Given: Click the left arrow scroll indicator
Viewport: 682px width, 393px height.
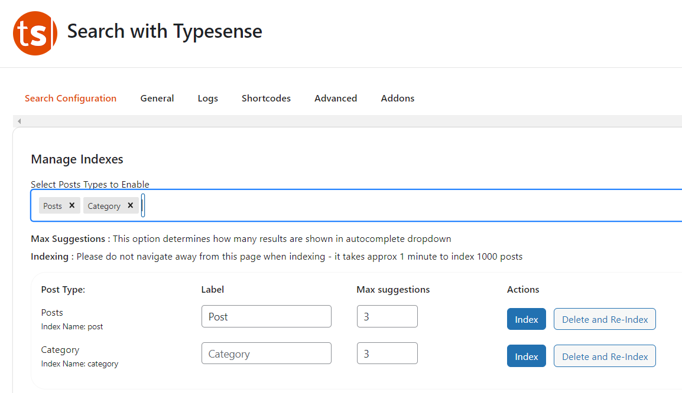Looking at the screenshot, I should click(19, 120).
